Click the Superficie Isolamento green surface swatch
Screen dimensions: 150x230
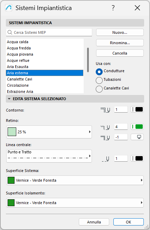[11, 203]
